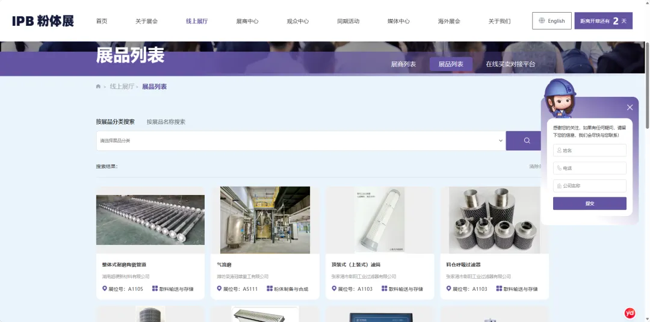Open 海外展会 navigation menu

pos(449,21)
